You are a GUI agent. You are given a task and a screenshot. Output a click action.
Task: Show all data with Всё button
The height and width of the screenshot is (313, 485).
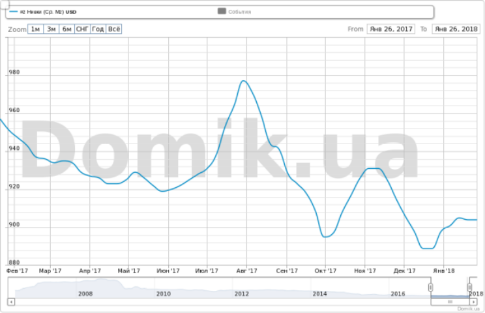pos(114,29)
